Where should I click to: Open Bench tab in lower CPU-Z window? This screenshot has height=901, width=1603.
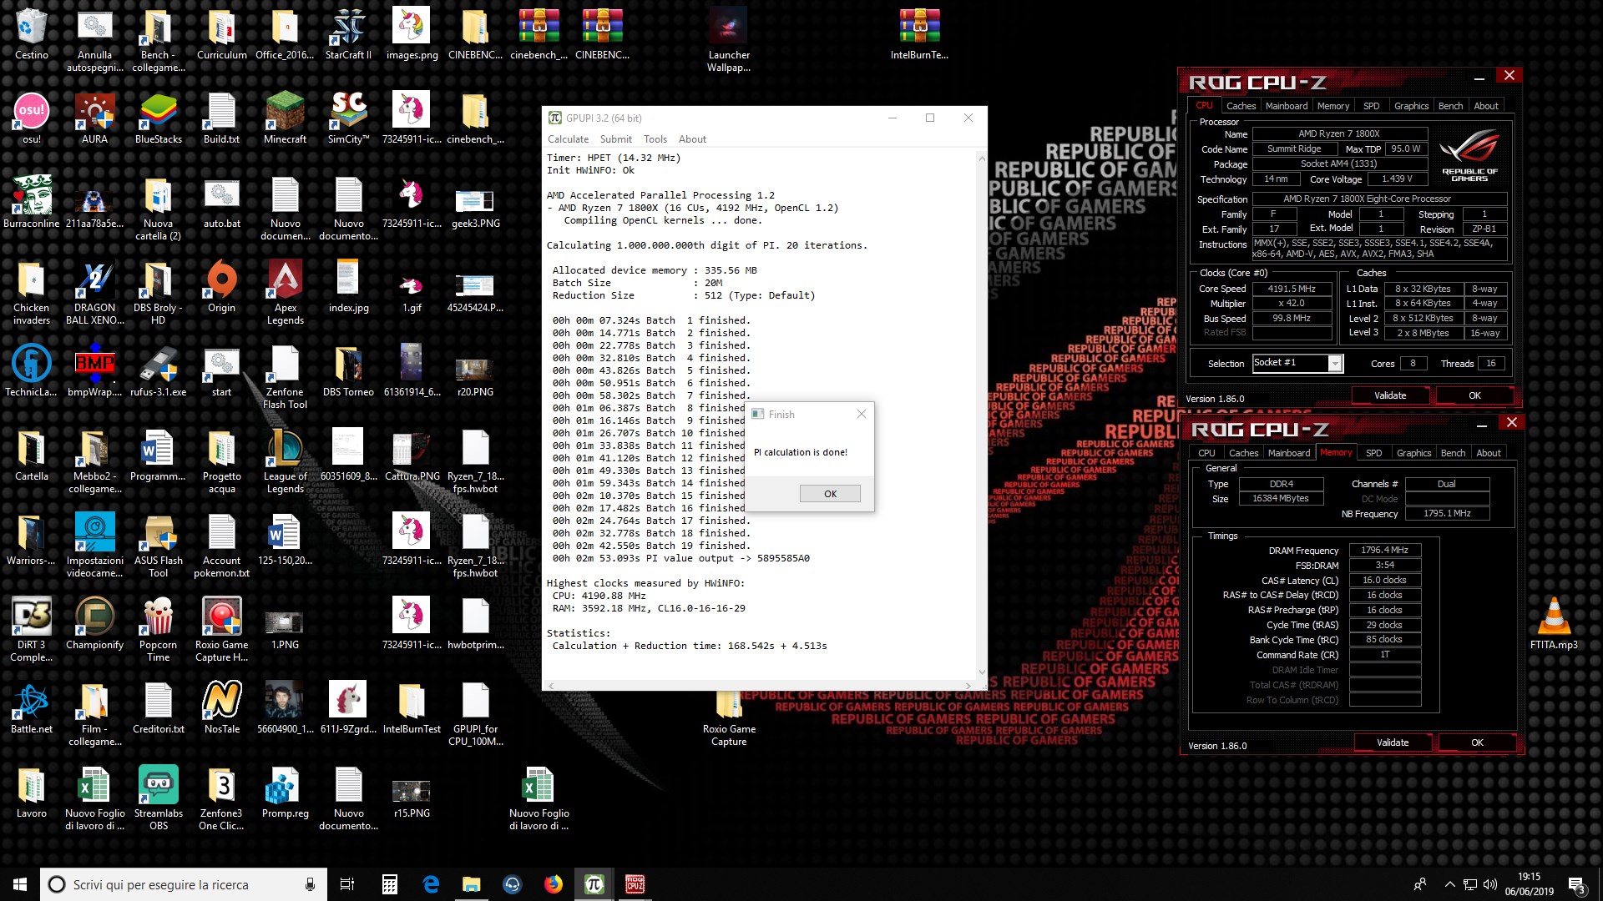1453,453
